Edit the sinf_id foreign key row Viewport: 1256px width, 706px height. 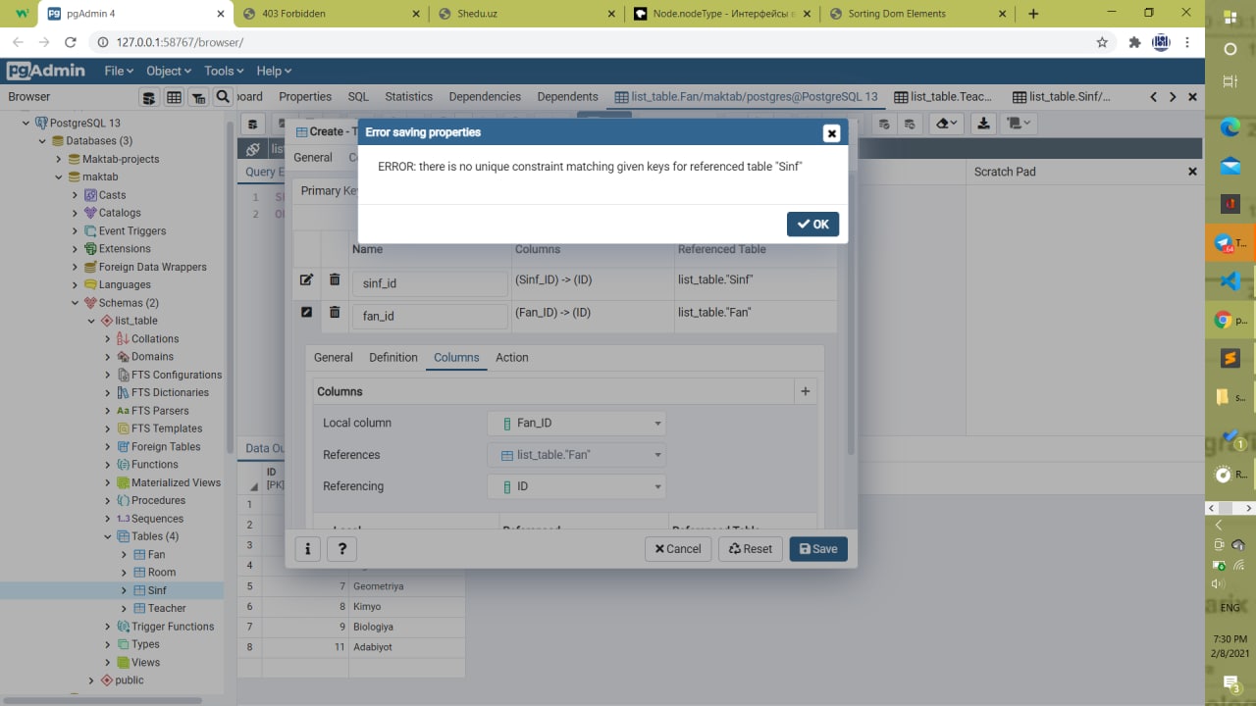306,280
